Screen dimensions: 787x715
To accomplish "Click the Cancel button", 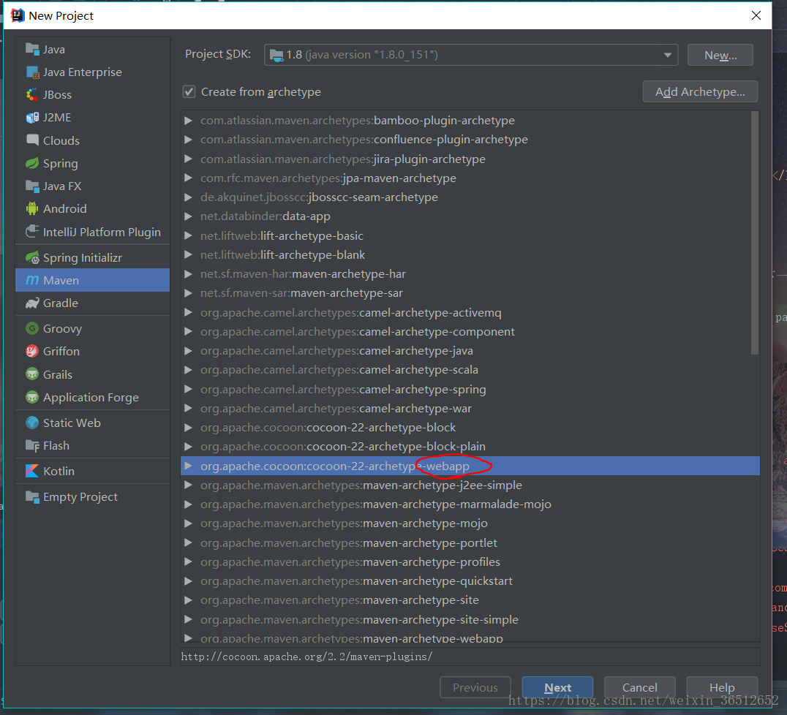I will 640,687.
